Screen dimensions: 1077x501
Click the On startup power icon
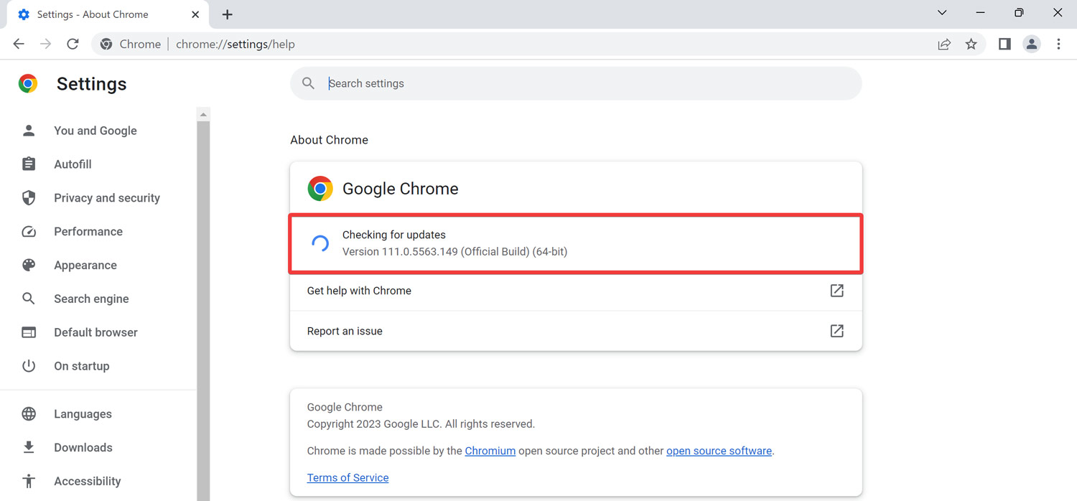tap(29, 365)
